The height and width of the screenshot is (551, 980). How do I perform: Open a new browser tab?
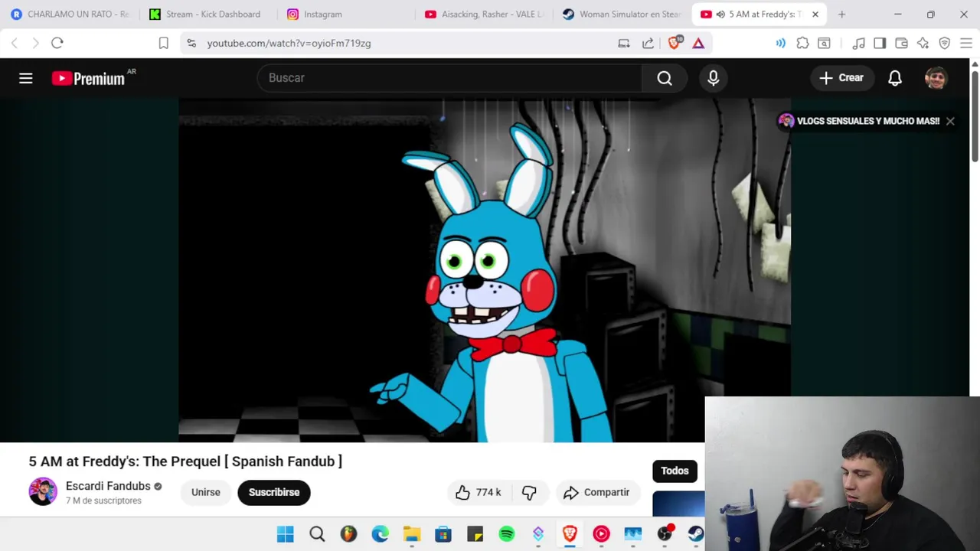(841, 14)
